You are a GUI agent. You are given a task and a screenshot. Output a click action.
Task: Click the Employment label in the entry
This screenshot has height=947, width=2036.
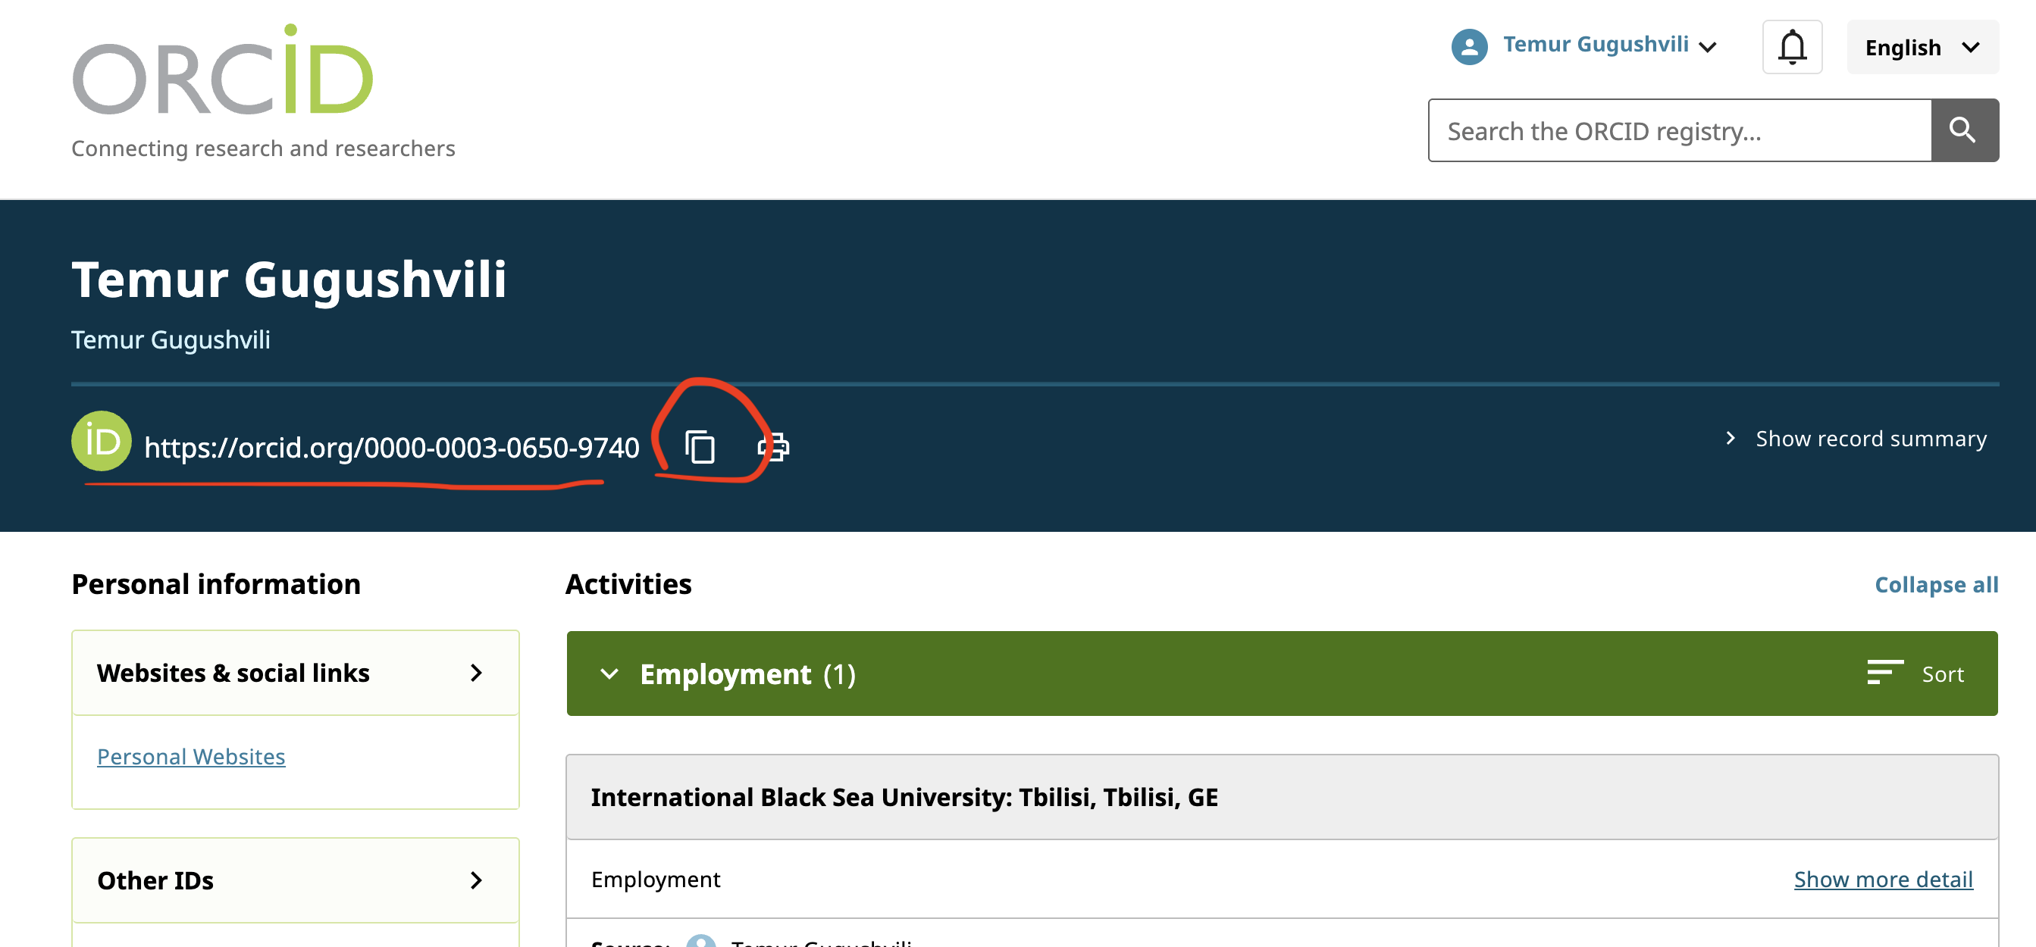655,879
